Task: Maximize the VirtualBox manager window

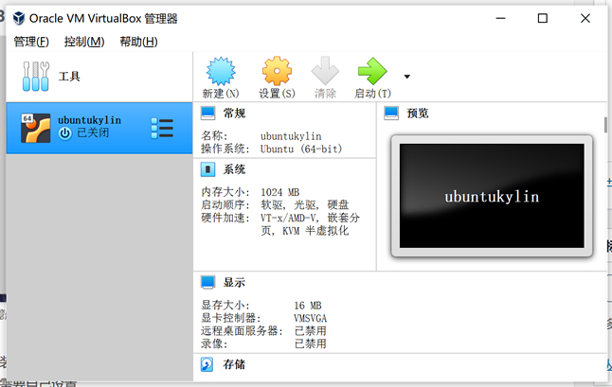Action: click(543, 18)
